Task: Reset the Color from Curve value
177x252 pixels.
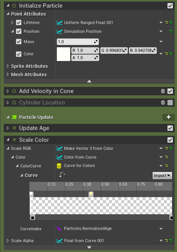Action: (x=167, y=157)
